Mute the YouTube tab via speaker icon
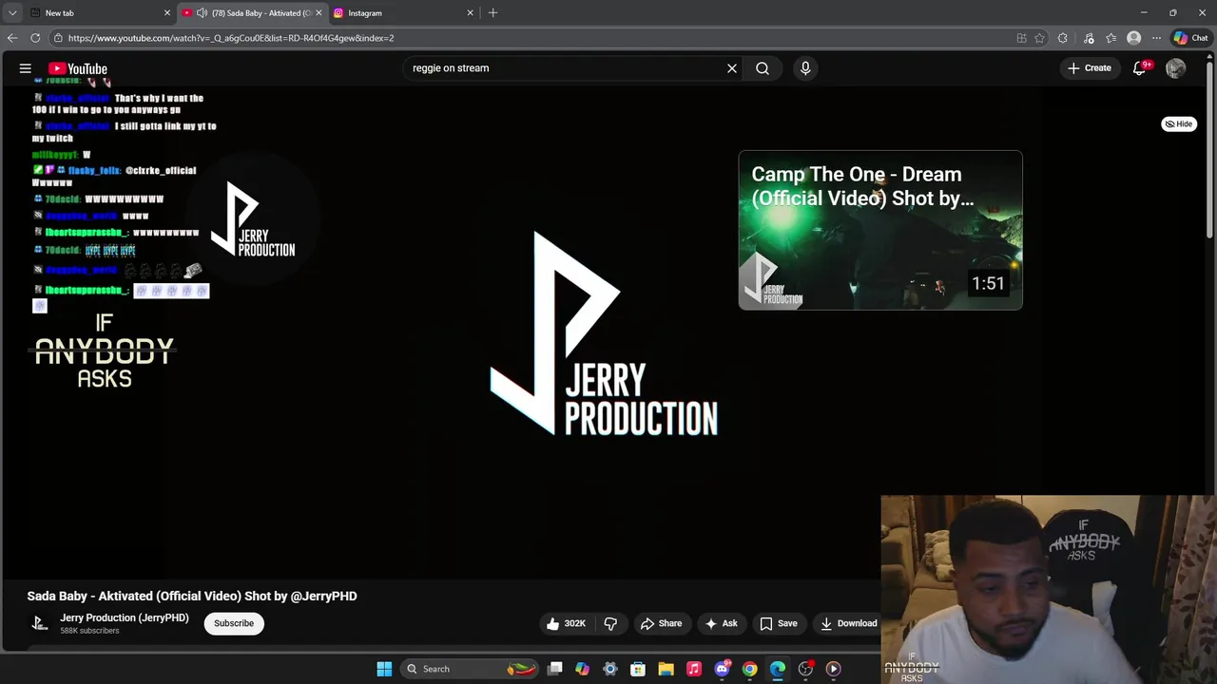 click(x=202, y=13)
